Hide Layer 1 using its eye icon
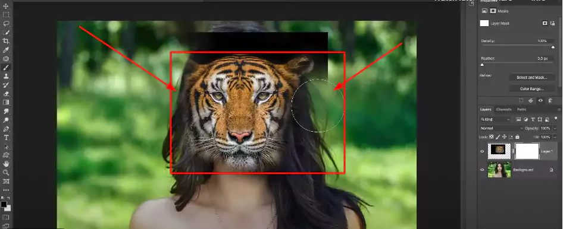Image resolution: width=563 pixels, height=229 pixels. pos(482,151)
